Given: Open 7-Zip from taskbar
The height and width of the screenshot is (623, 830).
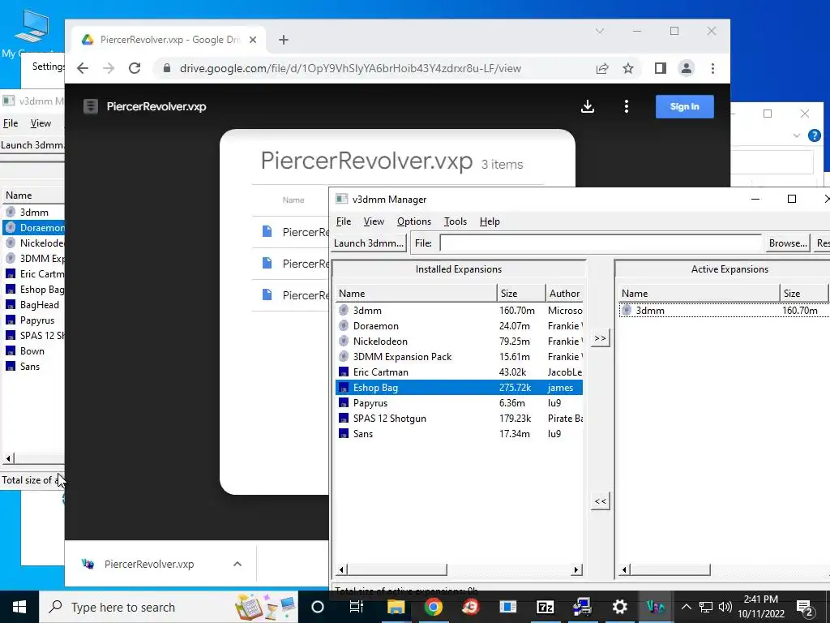Looking at the screenshot, I should point(545,607).
